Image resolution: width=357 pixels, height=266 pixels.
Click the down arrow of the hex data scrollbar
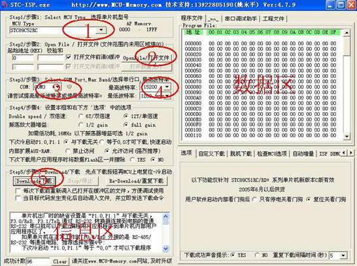coord(347,136)
